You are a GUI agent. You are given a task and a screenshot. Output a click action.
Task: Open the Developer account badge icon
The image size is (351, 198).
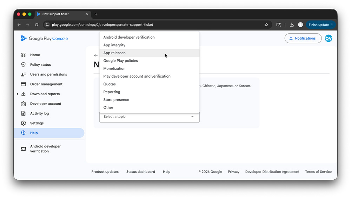pos(23,104)
